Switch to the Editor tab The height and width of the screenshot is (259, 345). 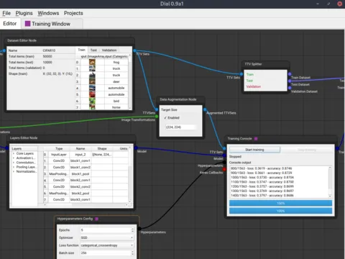pos(10,24)
